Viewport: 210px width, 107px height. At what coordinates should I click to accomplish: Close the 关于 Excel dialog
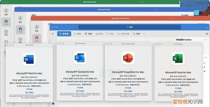pyautogui.click(x=156, y=44)
